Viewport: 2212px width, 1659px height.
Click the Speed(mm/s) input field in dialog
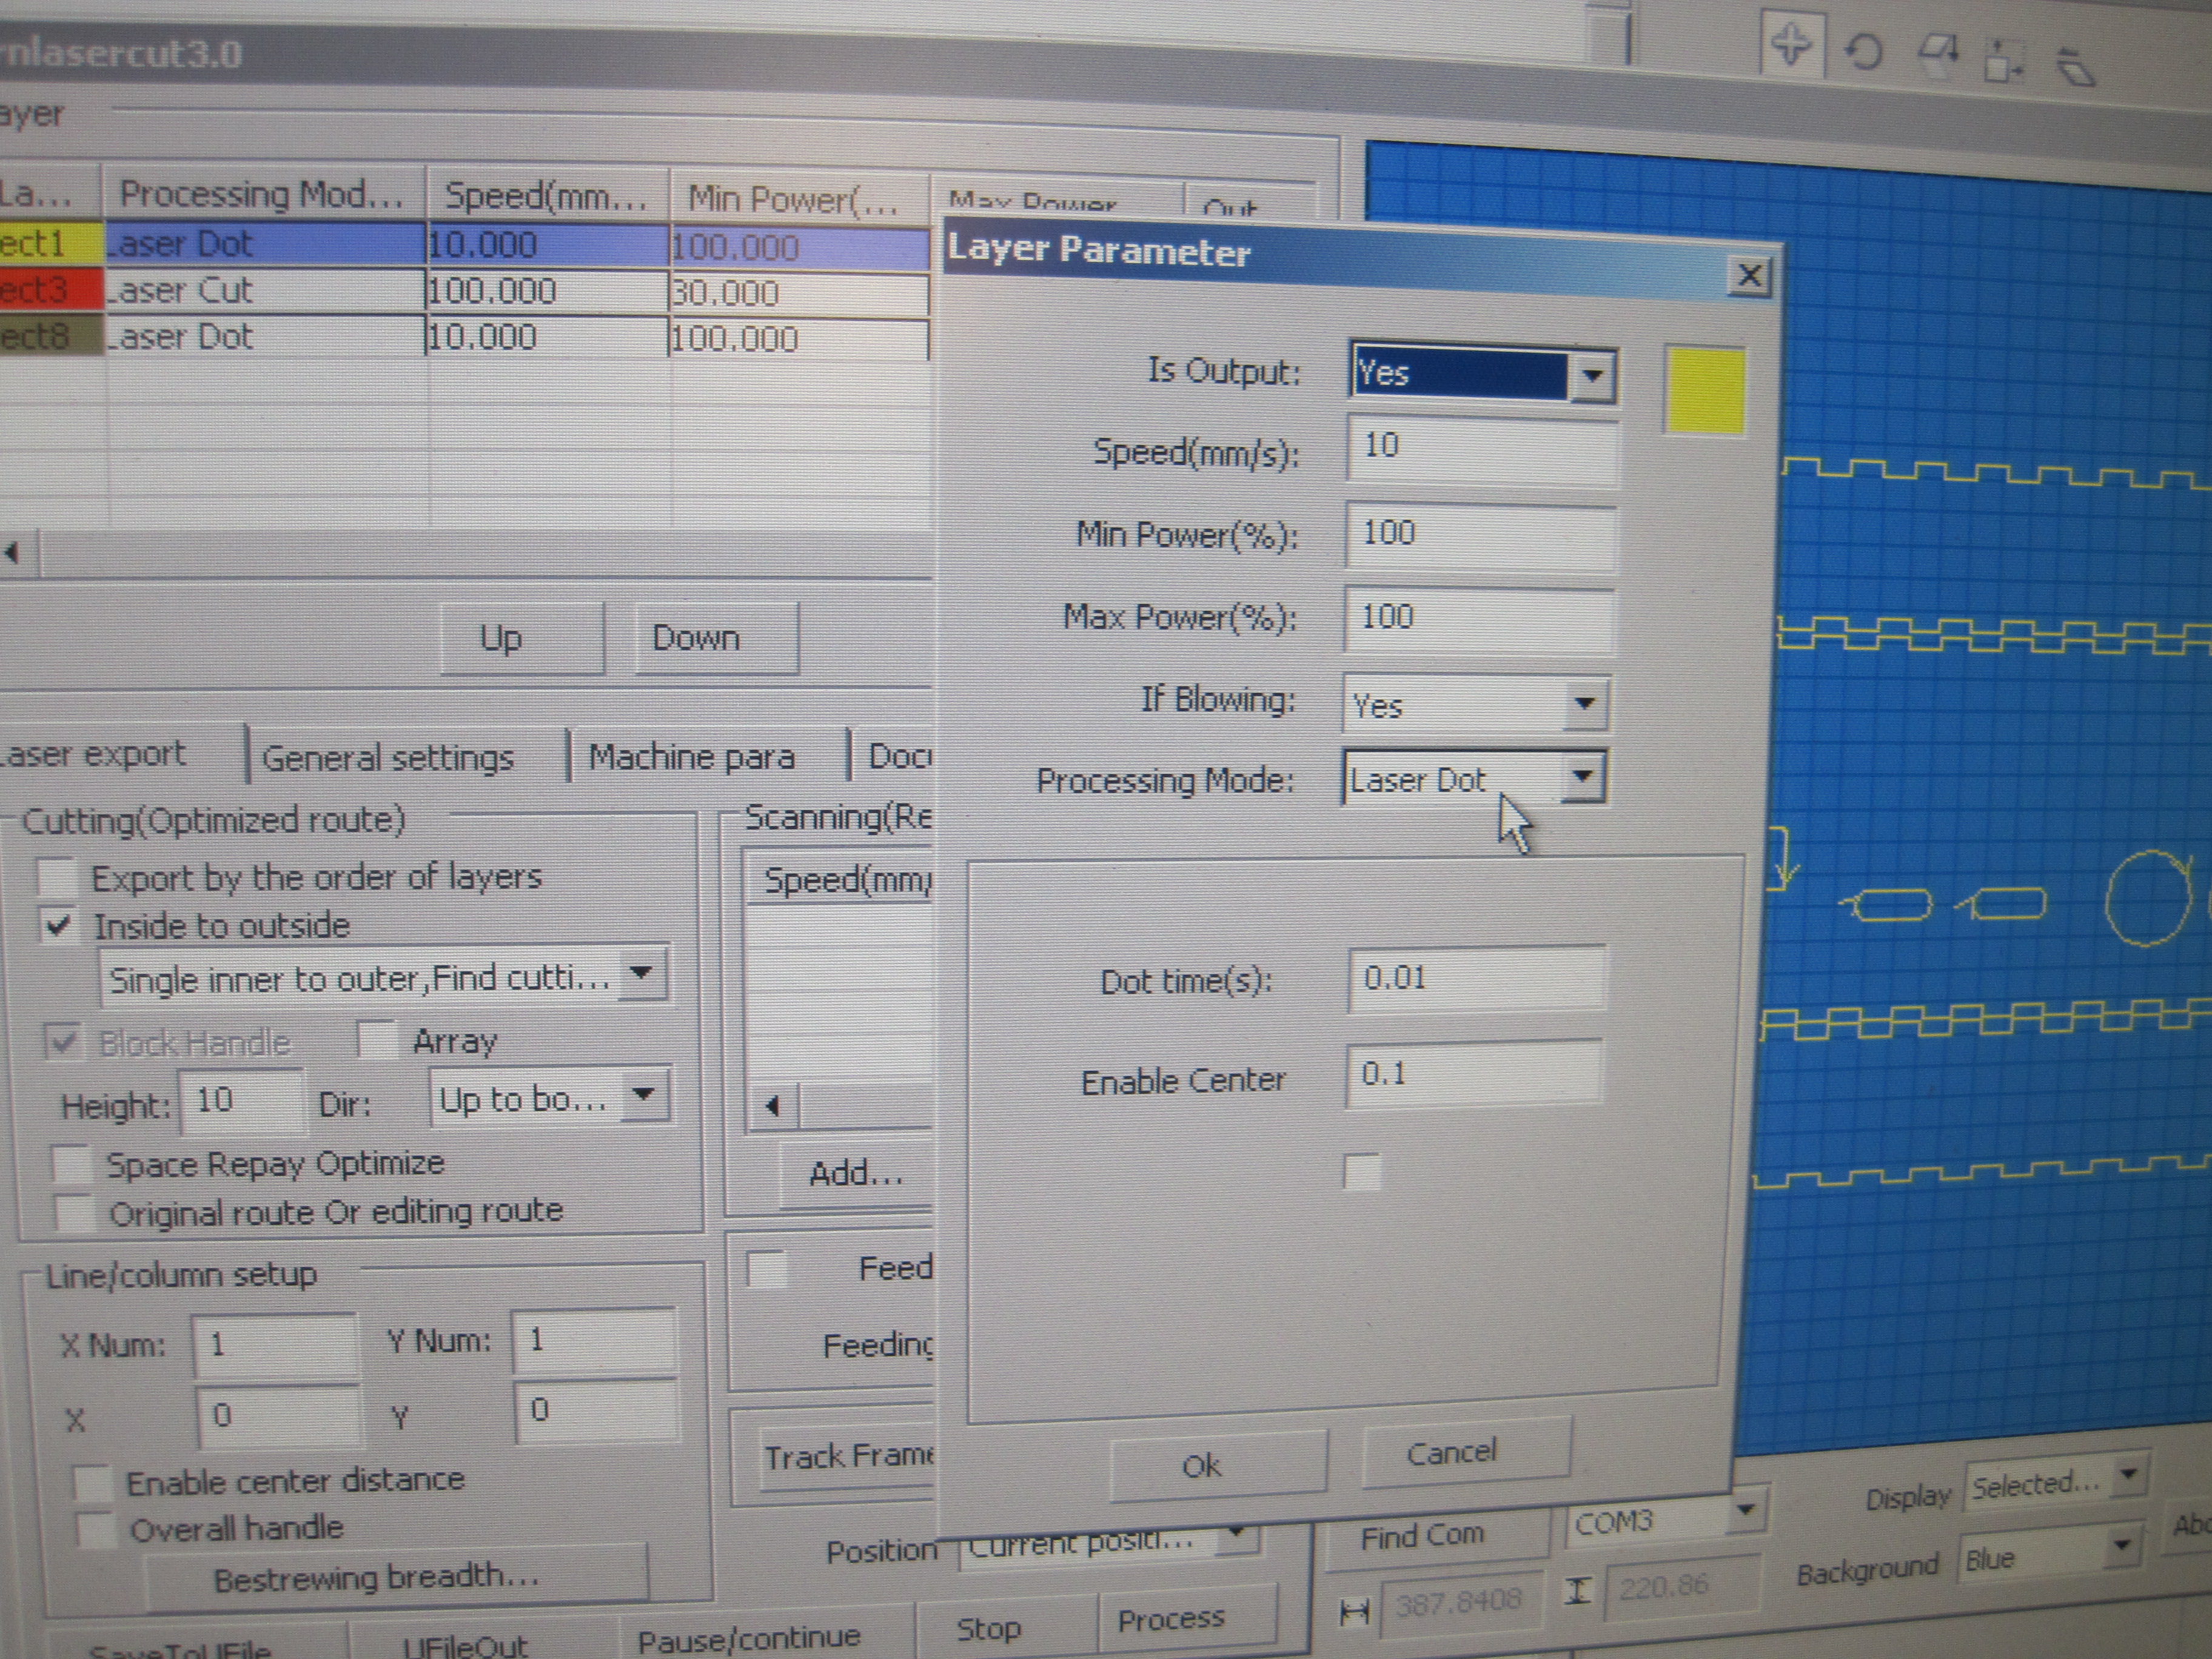click(x=1481, y=450)
